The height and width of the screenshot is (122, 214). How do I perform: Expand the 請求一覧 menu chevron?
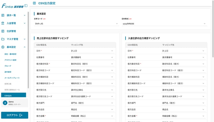pyautogui.click(x=25, y=15)
